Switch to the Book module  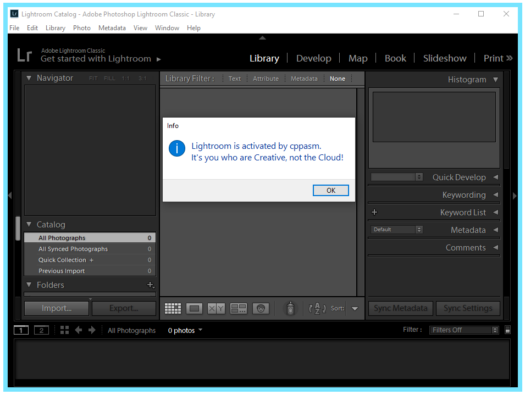pyautogui.click(x=395, y=58)
